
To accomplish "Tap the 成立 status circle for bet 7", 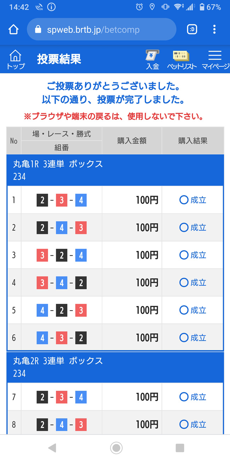I will point(184,397).
